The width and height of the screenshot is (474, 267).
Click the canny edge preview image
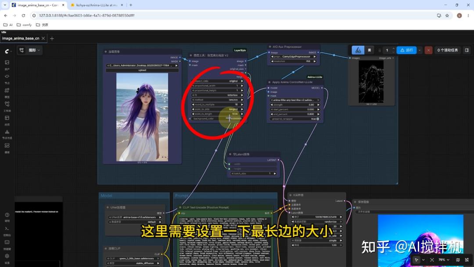tap(371, 82)
